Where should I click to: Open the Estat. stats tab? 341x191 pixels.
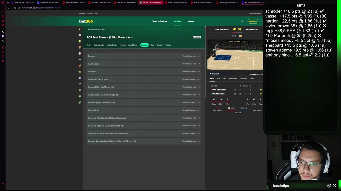(212, 79)
